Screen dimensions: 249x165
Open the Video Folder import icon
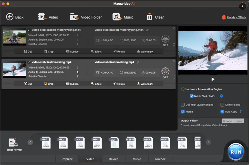(74, 17)
